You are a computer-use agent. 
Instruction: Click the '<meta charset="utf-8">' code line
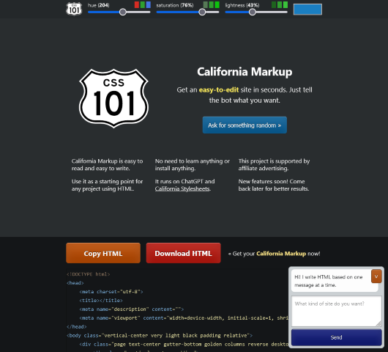111,292
